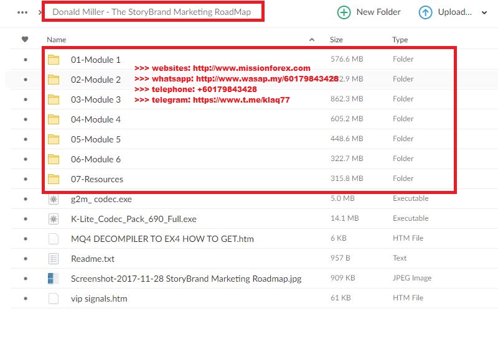This screenshot has height=347, width=498.
Task: Click the vip signals.htm file icon
Action: click(x=54, y=298)
